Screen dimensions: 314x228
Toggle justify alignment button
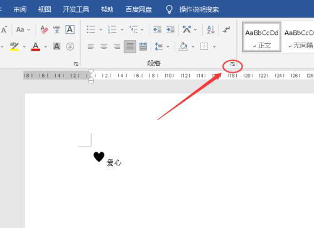pyautogui.click(x=130, y=46)
